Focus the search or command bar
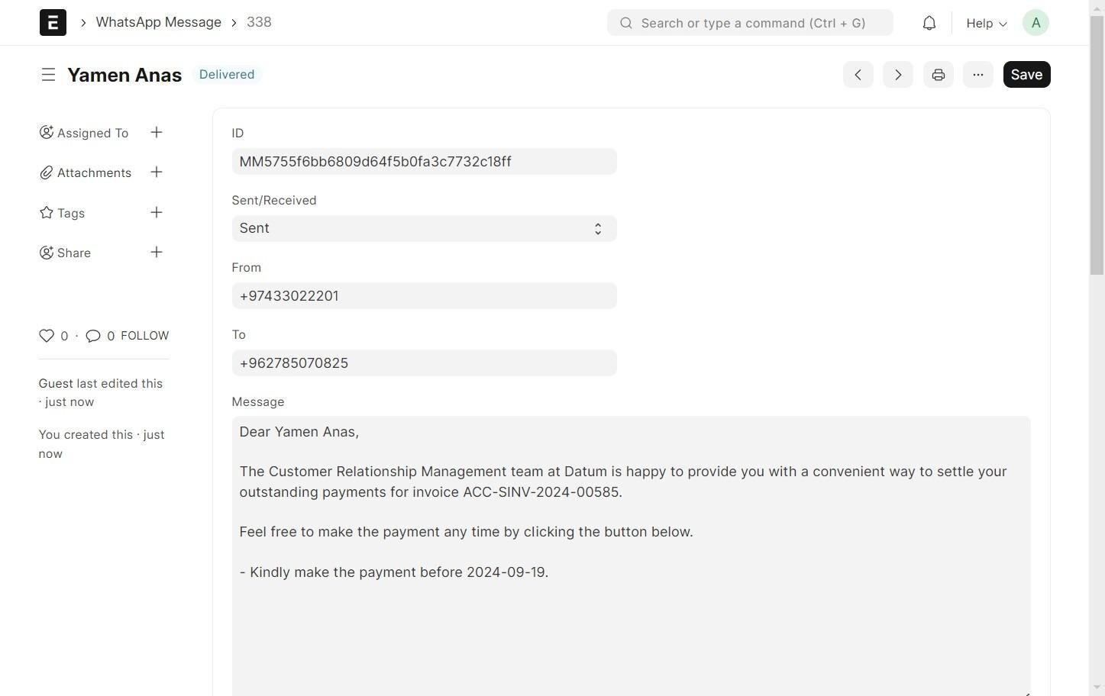This screenshot has height=696, width=1105. (x=750, y=23)
